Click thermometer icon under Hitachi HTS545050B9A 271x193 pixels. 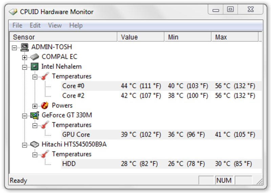(45, 154)
